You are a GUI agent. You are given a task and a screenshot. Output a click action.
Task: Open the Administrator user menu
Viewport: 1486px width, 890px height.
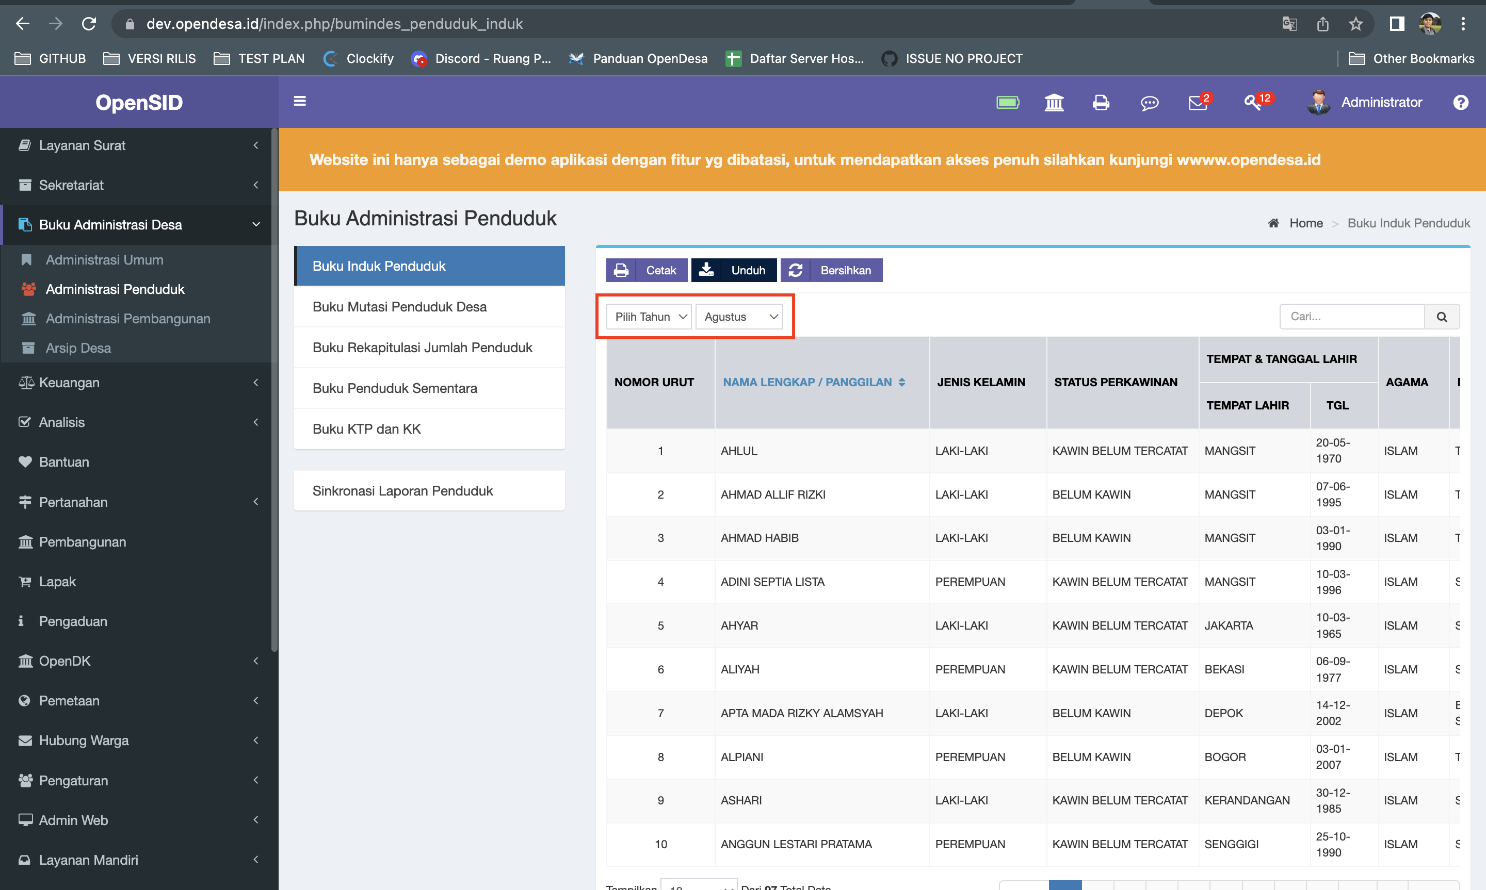(x=1365, y=103)
